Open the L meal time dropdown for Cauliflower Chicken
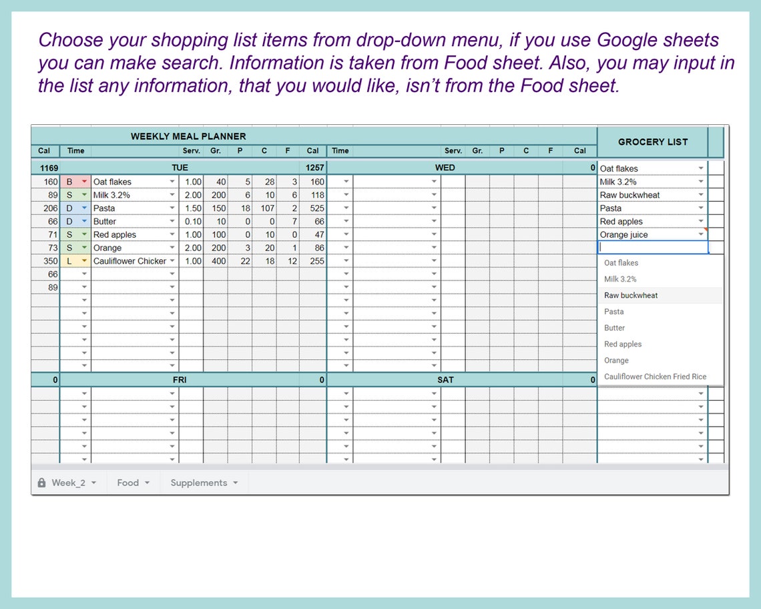761x609 pixels. pyautogui.click(x=85, y=261)
